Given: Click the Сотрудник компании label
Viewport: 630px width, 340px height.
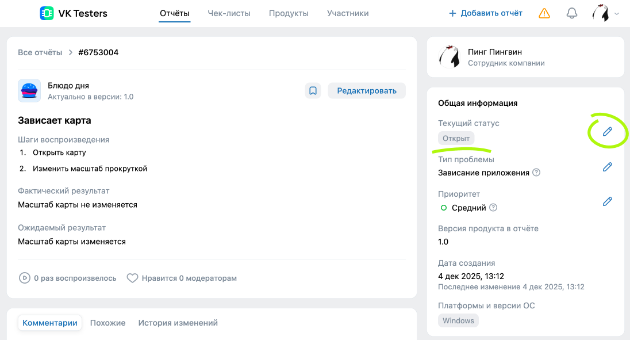Looking at the screenshot, I should point(506,63).
